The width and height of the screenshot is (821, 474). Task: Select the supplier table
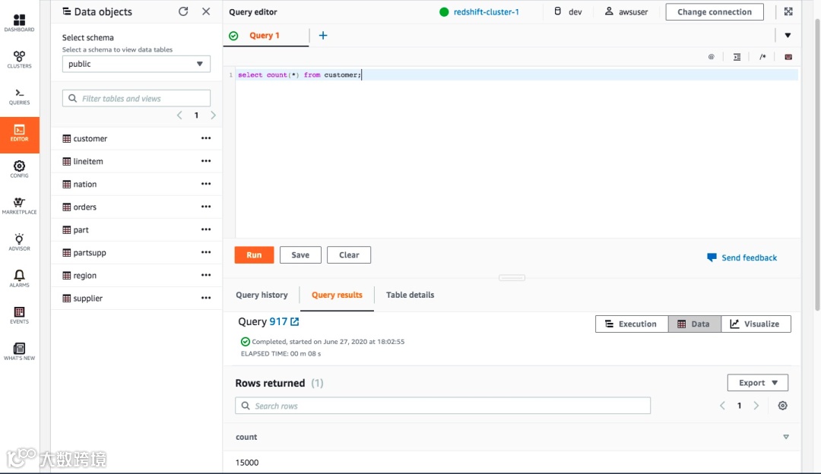click(87, 298)
